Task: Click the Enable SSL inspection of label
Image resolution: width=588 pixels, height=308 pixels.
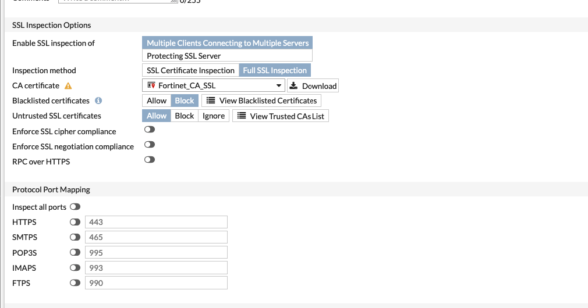Action: pos(53,43)
